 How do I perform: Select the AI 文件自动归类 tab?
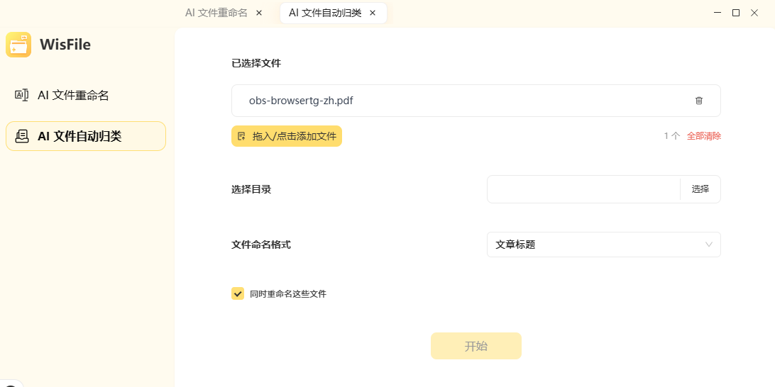[325, 13]
